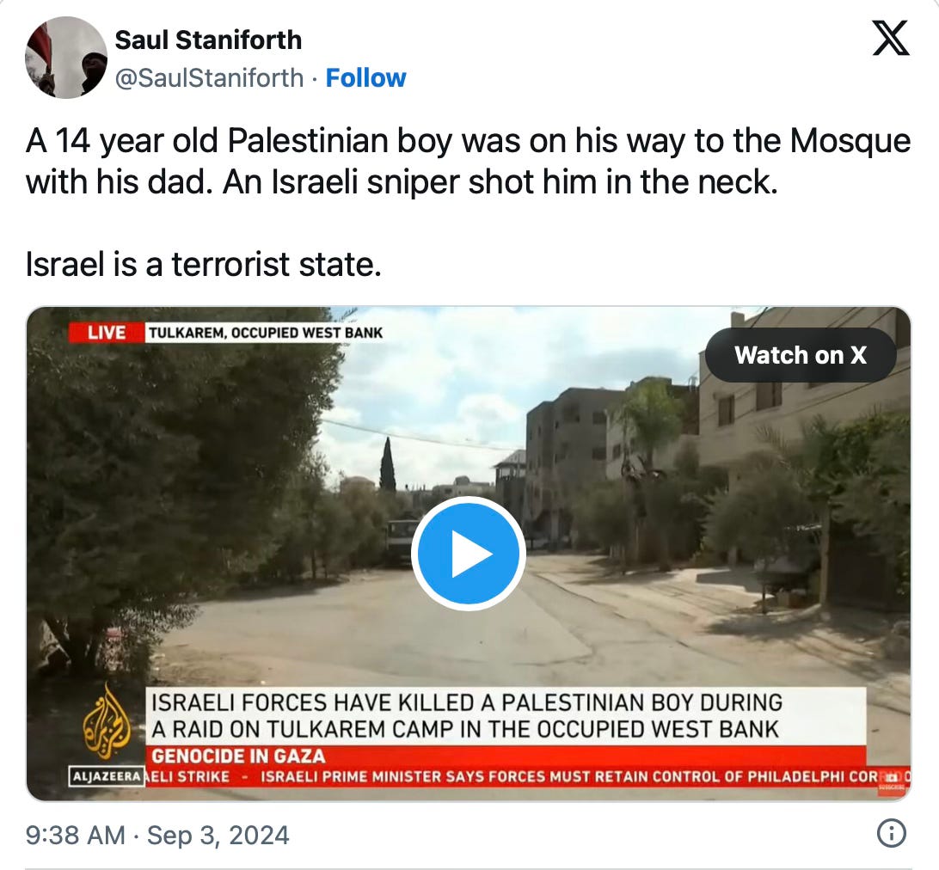
Task: Click the small subscribe icon on video
Action: point(892,781)
